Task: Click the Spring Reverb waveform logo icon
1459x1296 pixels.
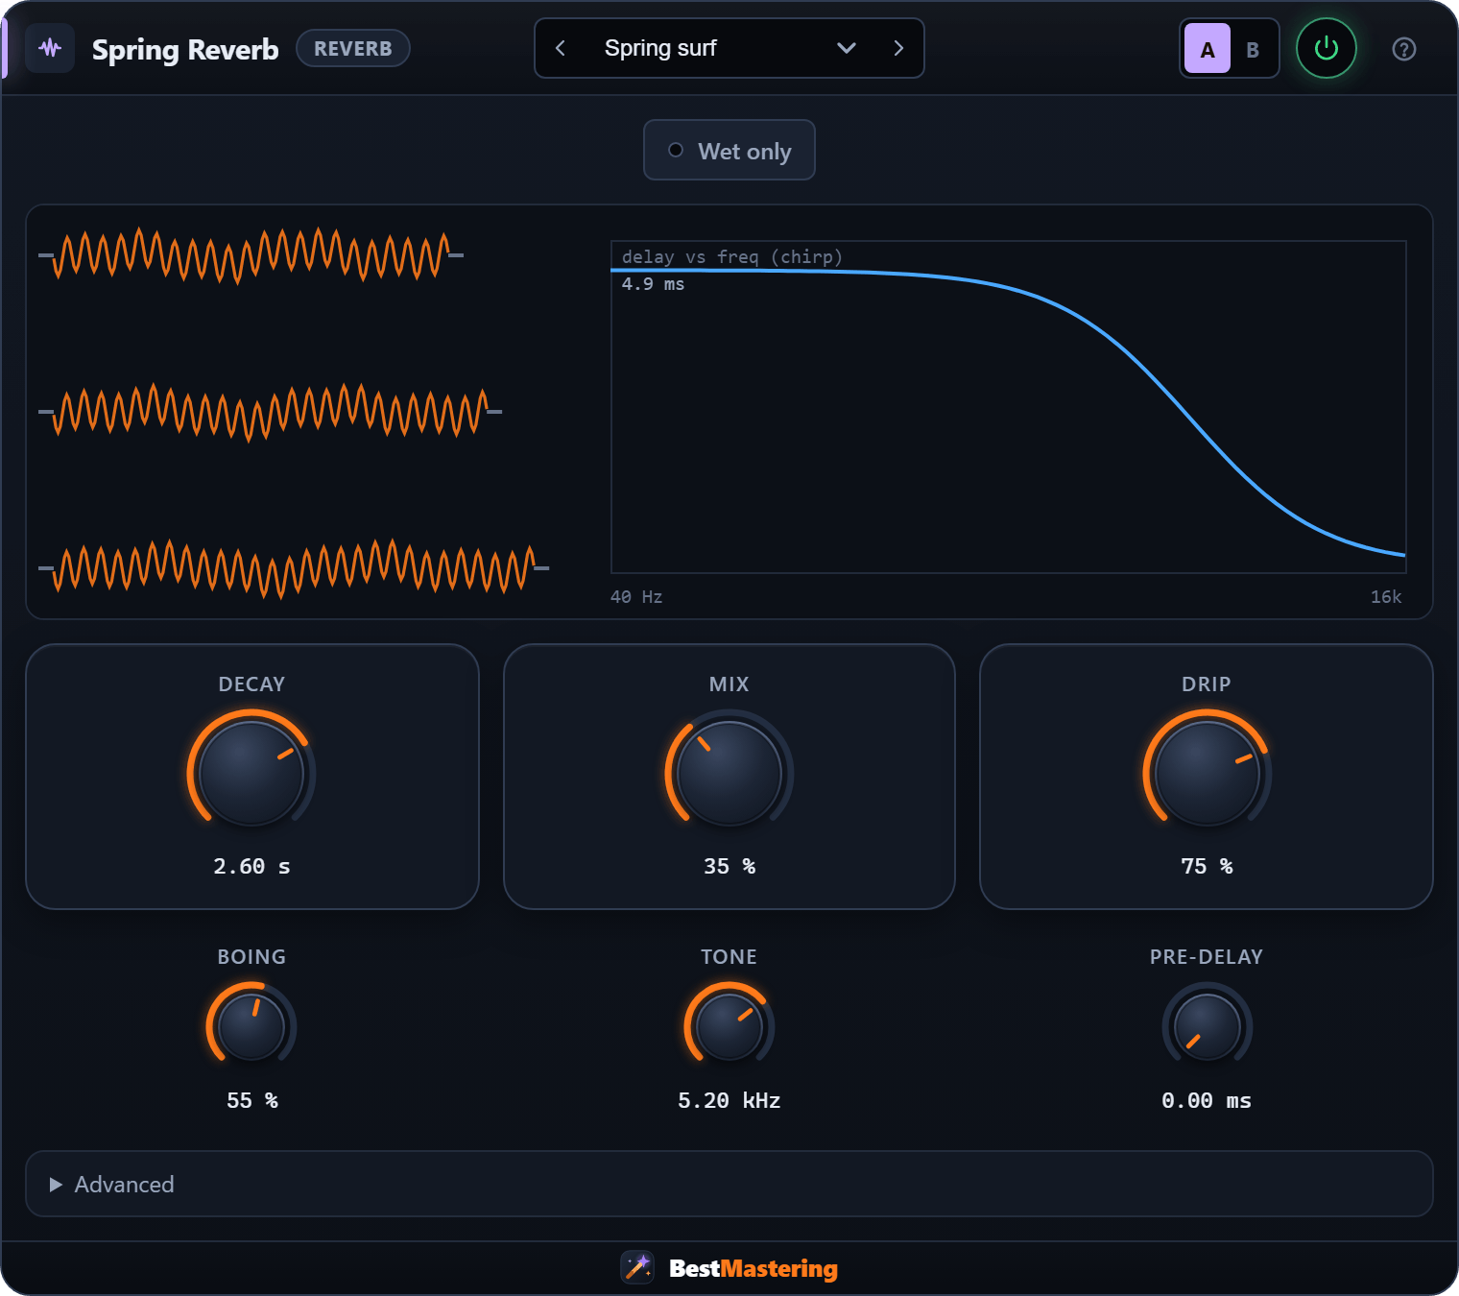Action: 50,48
